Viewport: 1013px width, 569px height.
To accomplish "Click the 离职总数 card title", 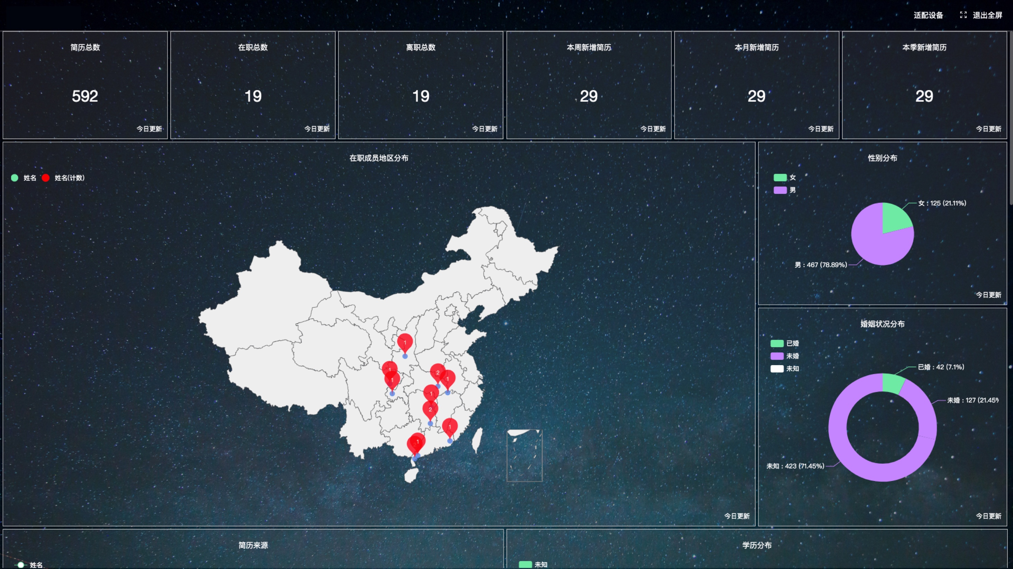I will tap(421, 47).
